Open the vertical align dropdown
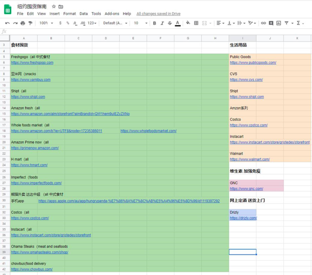Image resolution: width=312 pixels, height=275 pixels. click(231, 23)
